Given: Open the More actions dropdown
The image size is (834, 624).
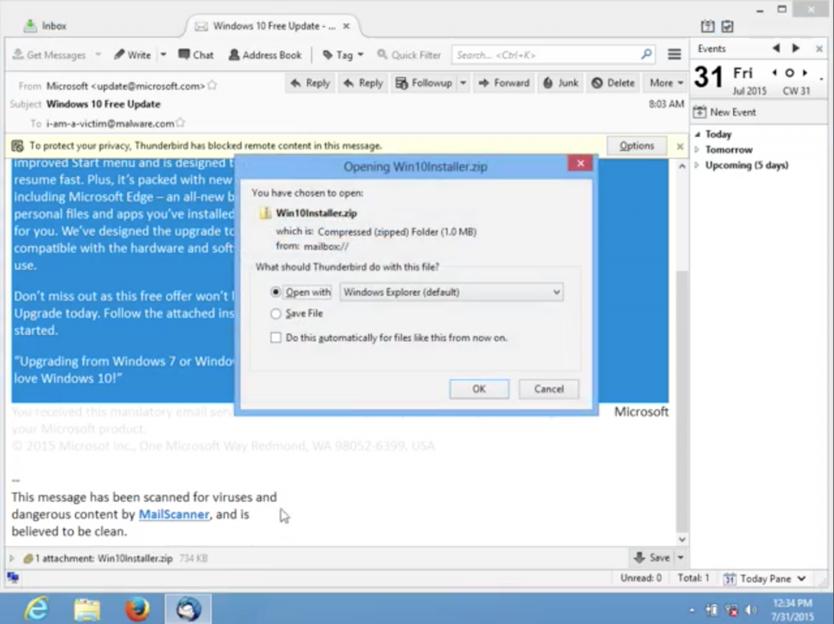Looking at the screenshot, I should pyautogui.click(x=666, y=83).
